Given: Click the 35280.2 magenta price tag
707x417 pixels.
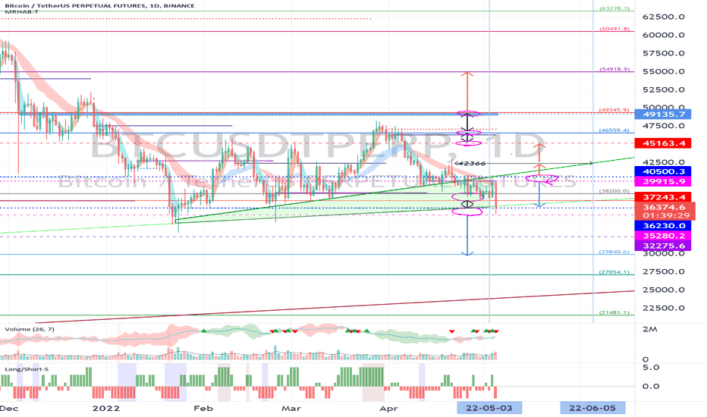Looking at the screenshot, I should pos(662,236).
